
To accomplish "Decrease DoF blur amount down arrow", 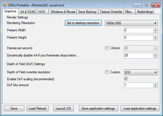I will [x=155, y=86].
